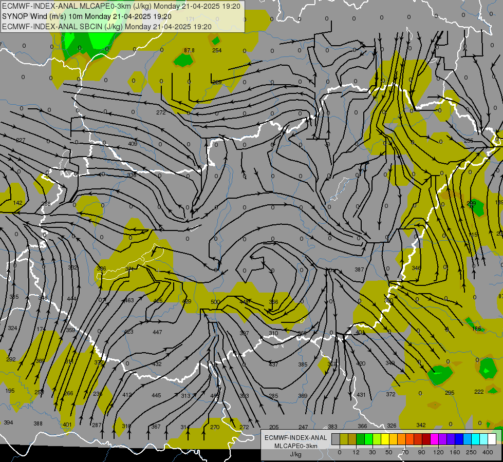
Task: Click the map value 222
Action: [479, 392]
